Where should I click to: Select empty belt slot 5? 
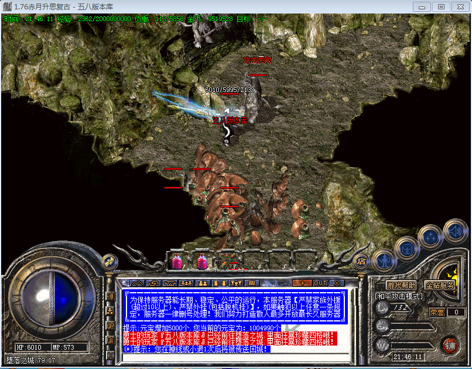[278, 261]
